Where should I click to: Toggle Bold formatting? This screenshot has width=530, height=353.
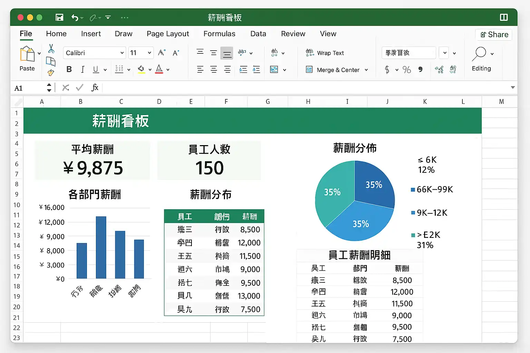[69, 70]
